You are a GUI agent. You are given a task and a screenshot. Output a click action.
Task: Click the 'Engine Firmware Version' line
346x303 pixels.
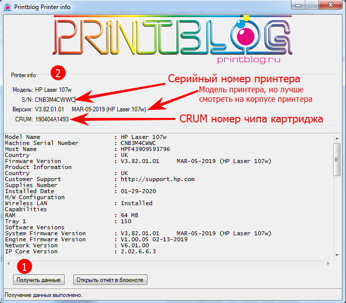coord(96,239)
